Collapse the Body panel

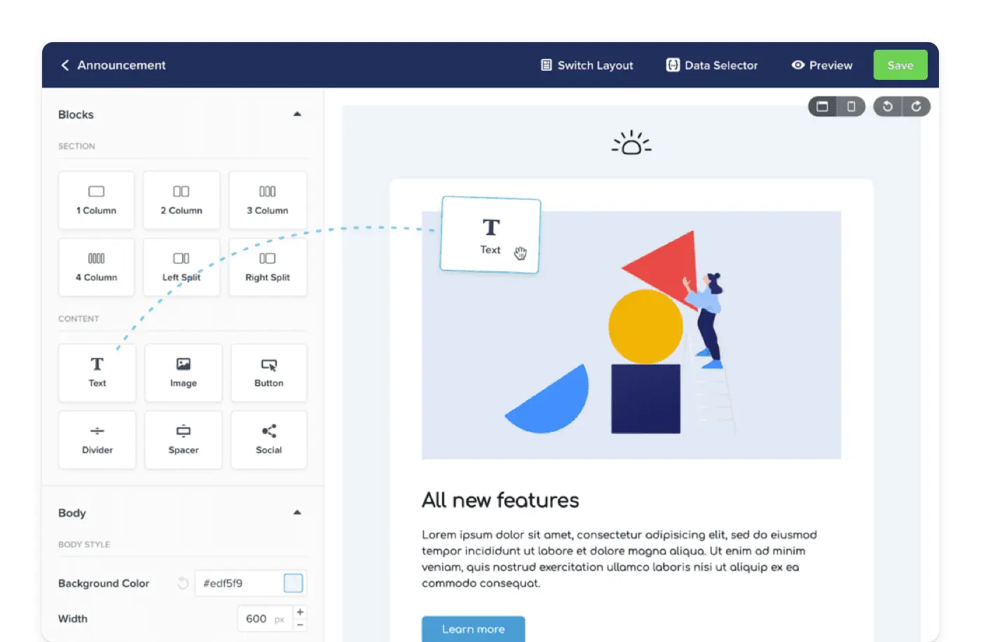click(x=297, y=512)
